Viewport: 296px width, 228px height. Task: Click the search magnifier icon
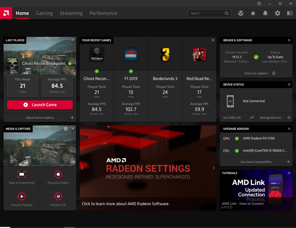[x=226, y=13]
